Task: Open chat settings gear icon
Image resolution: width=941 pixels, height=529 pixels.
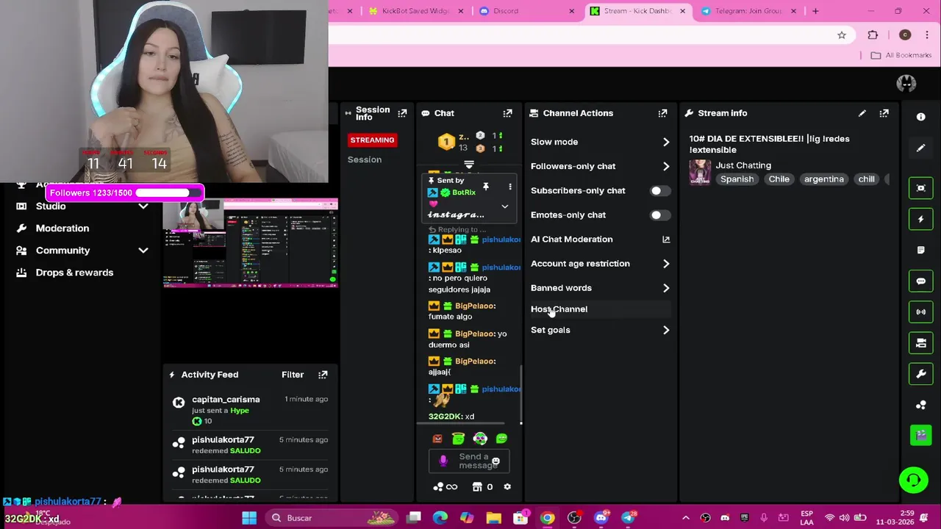Action: click(507, 486)
